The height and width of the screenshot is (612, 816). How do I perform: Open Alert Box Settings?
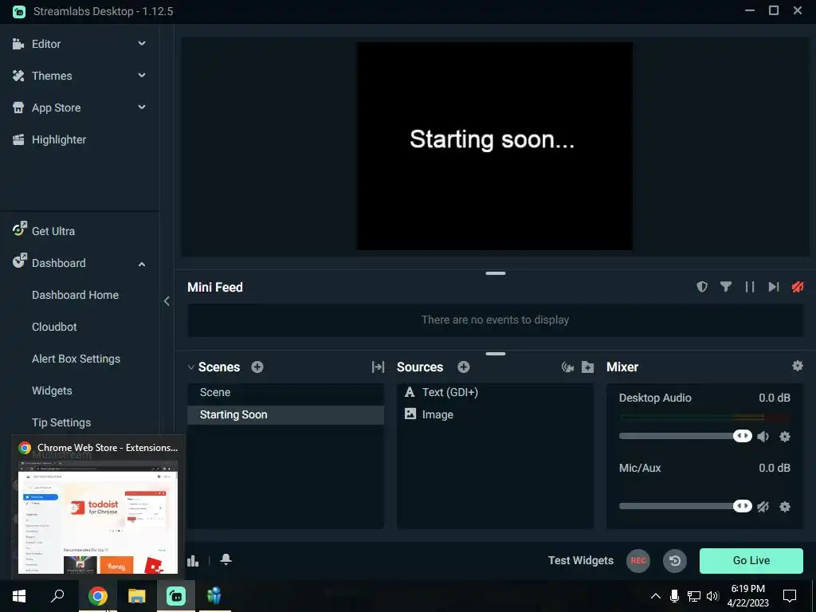[x=76, y=359]
